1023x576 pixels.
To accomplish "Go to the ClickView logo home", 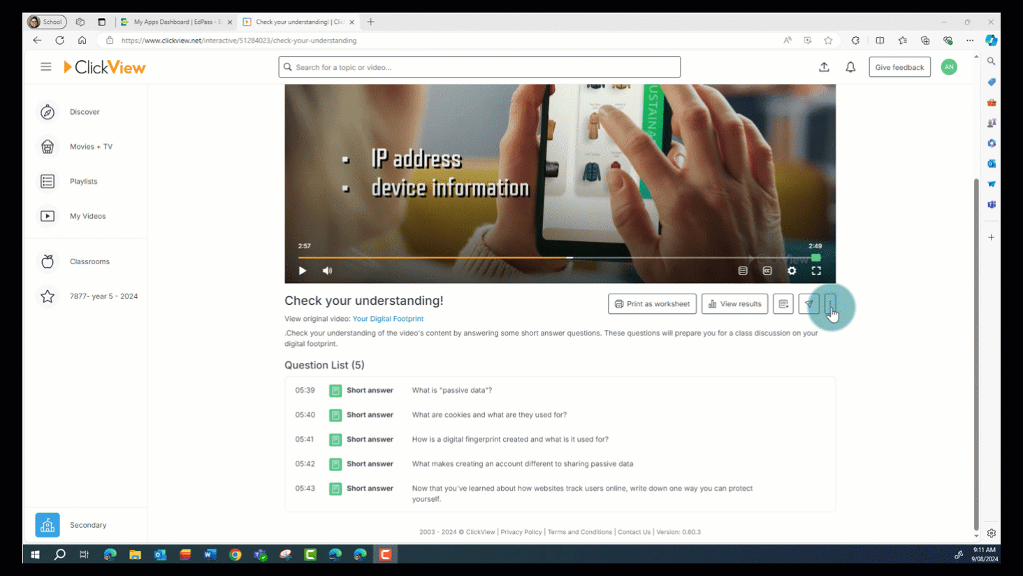I will pyautogui.click(x=105, y=67).
